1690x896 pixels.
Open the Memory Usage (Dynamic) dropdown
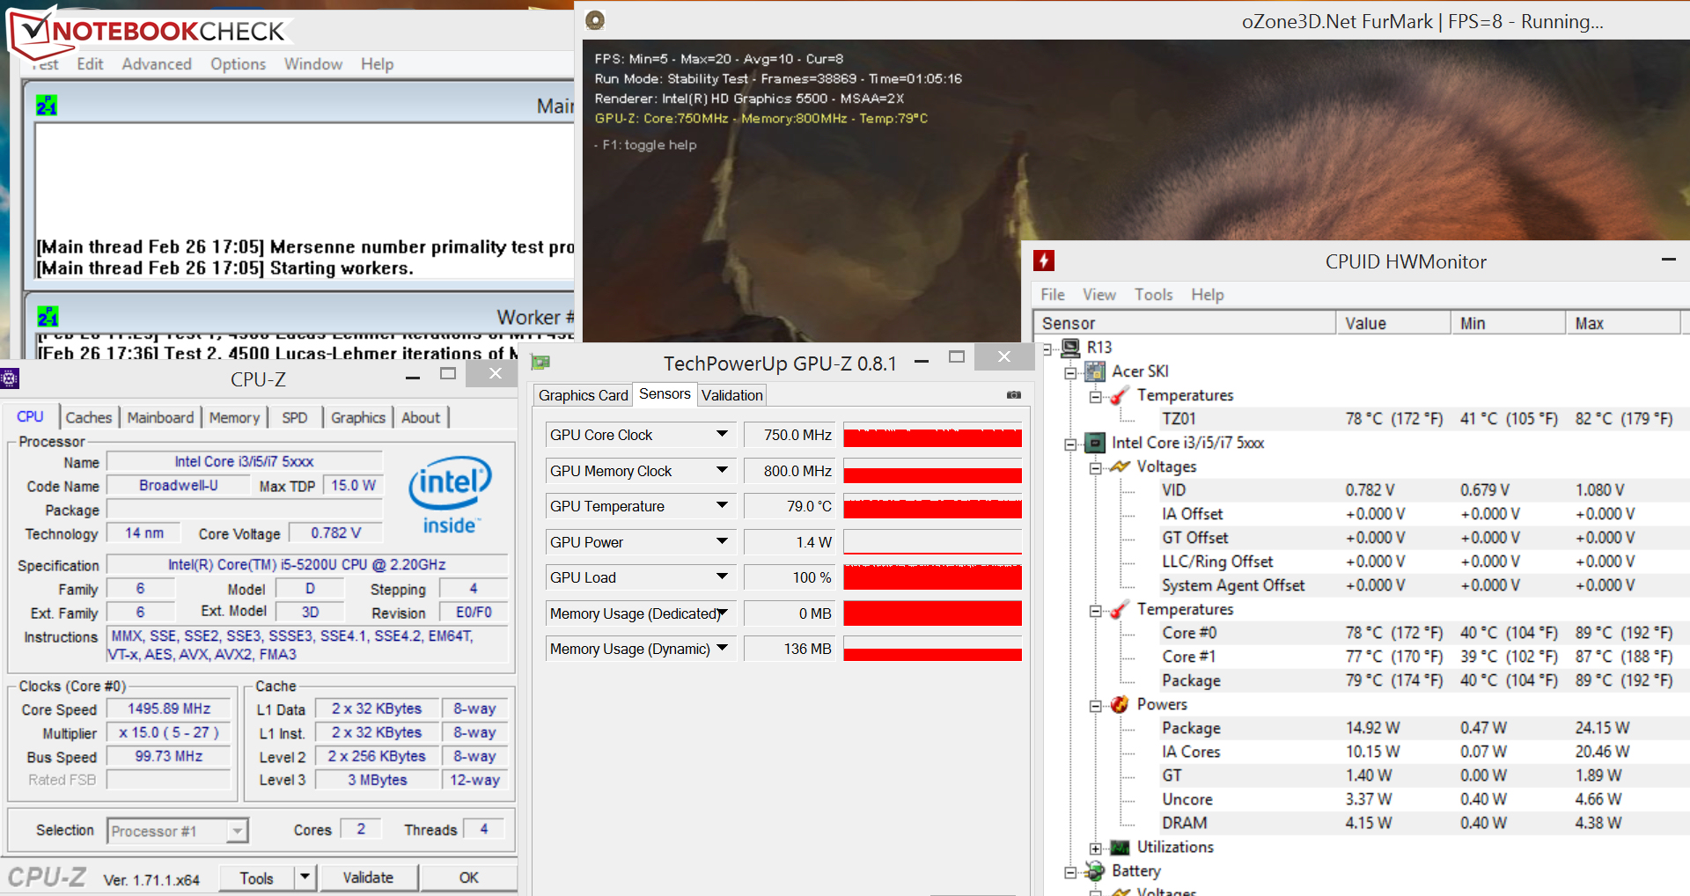coord(723,648)
